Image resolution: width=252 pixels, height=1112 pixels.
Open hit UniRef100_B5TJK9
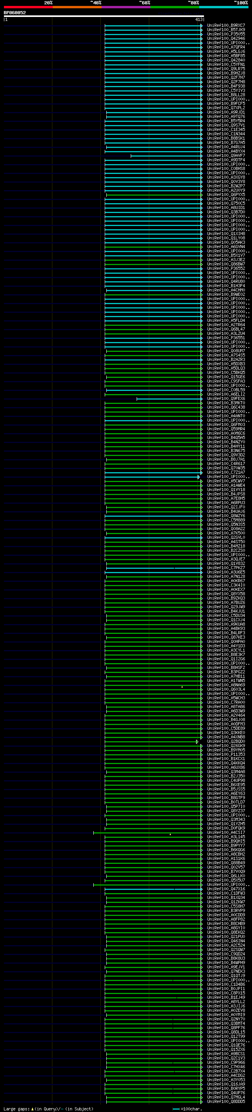(226, 30)
